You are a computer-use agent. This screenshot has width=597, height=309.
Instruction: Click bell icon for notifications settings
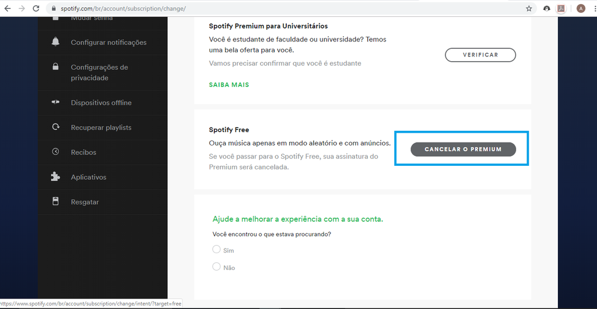tap(55, 41)
